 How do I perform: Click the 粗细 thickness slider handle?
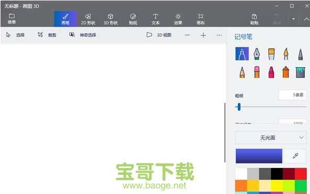[x=239, y=107]
